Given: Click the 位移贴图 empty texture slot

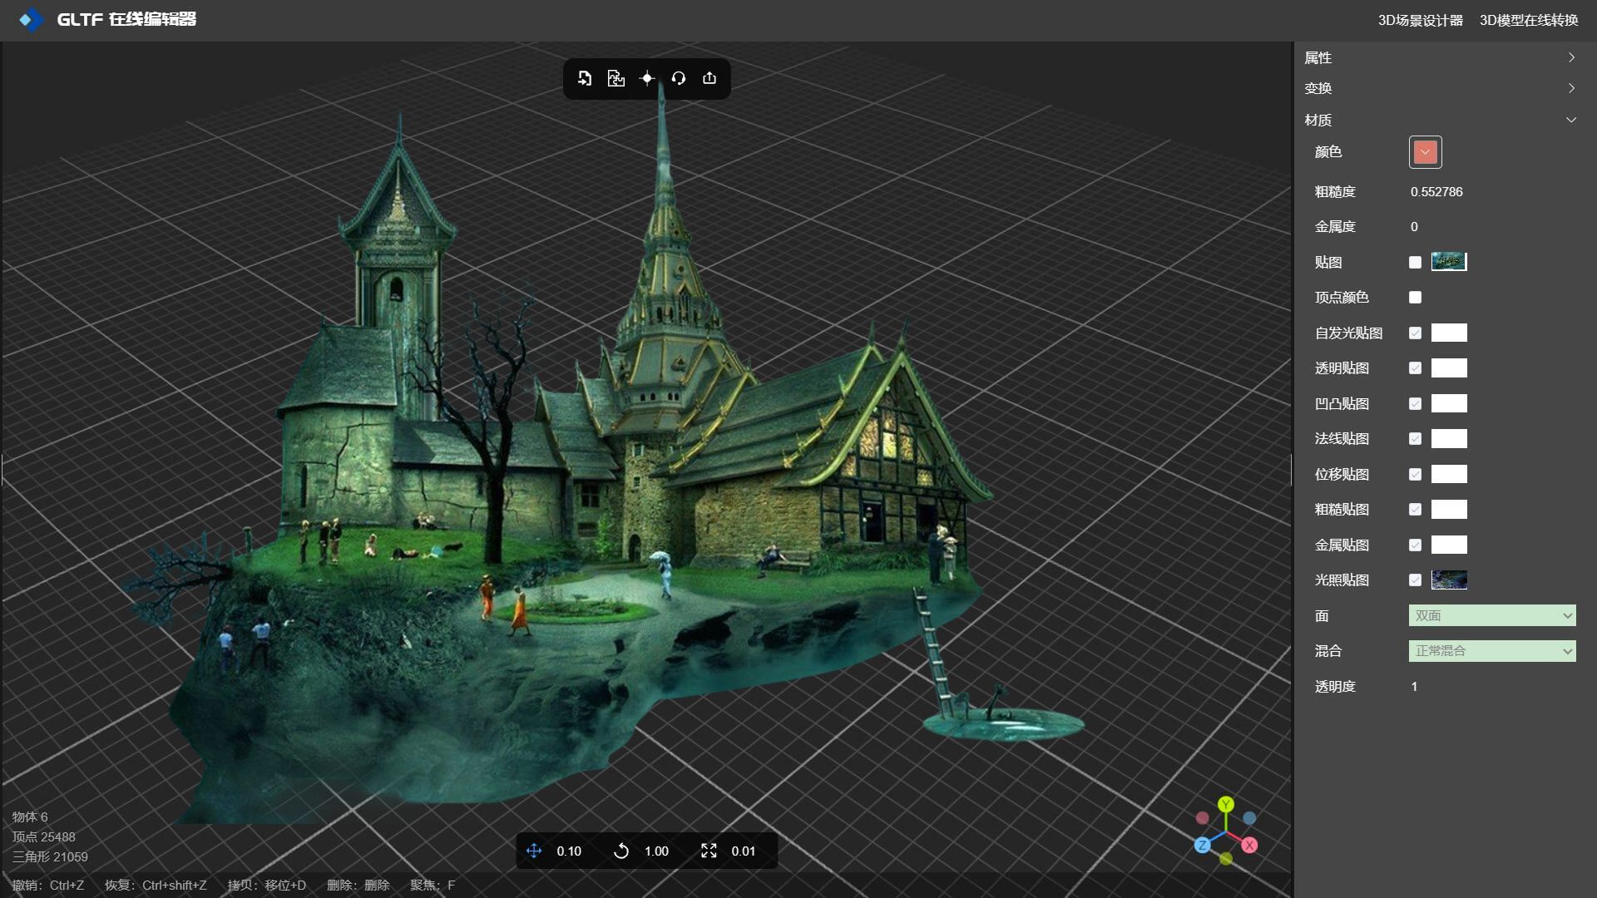Looking at the screenshot, I should point(1449,474).
